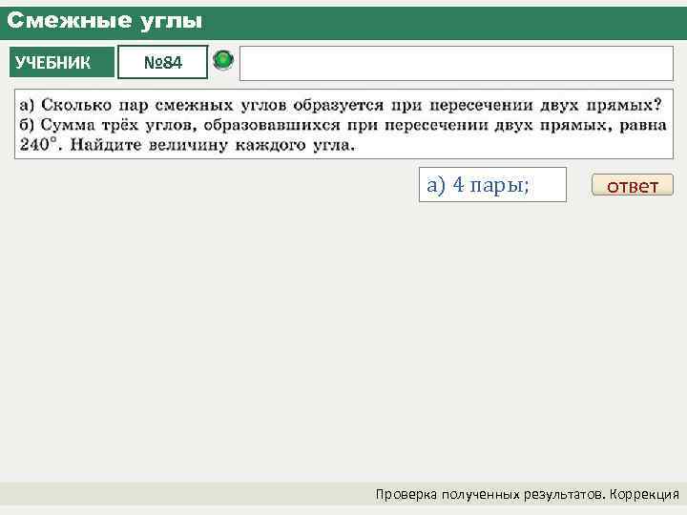
Task: Click the question line 'а) Сколько пар смежных углов'
Action: [341, 105]
